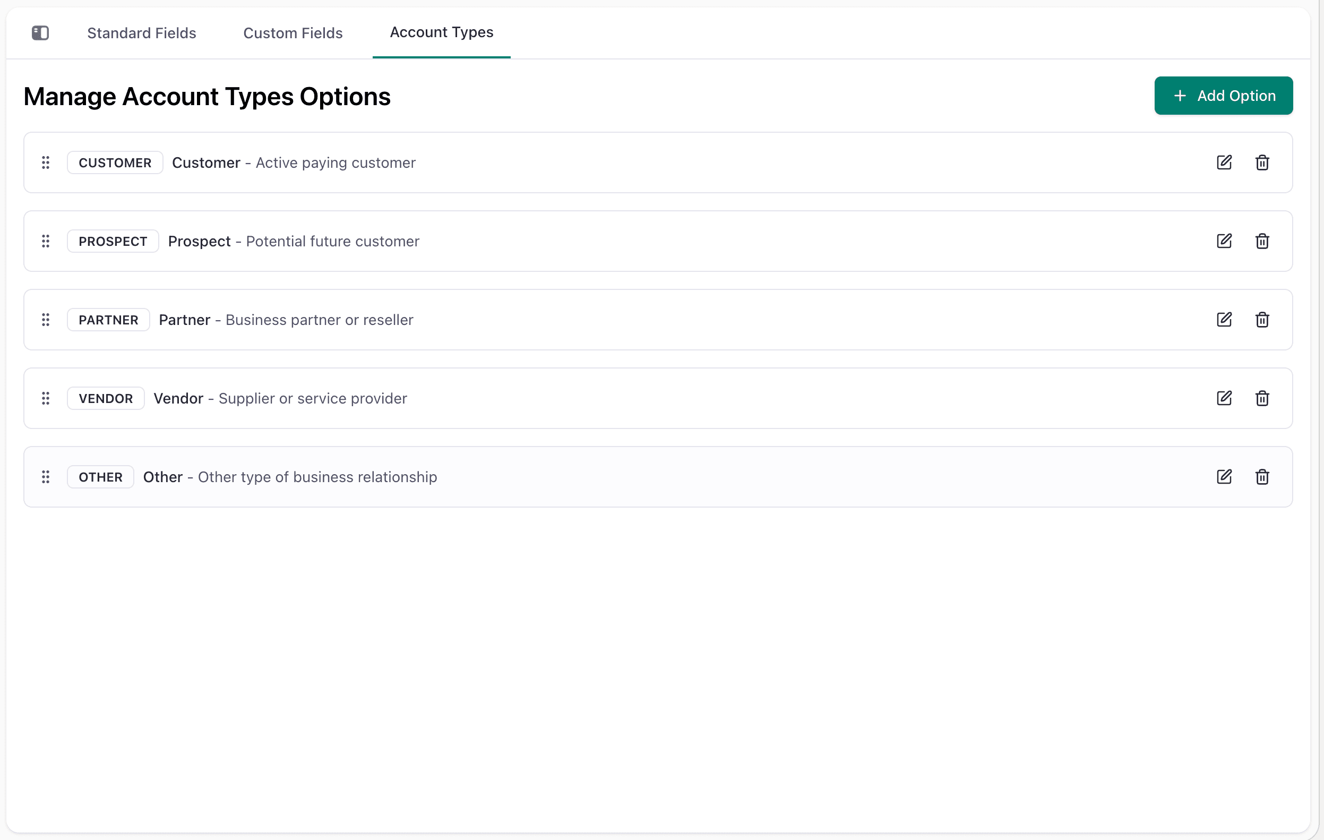The width and height of the screenshot is (1324, 840).
Task: Toggle the sidebar panel icon
Action: click(x=40, y=33)
